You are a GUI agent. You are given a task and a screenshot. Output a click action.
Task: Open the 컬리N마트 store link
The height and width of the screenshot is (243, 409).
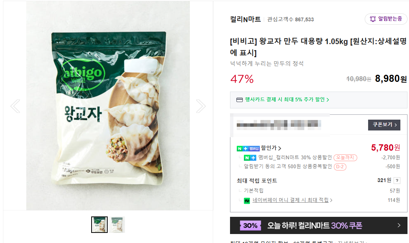coord(245,19)
